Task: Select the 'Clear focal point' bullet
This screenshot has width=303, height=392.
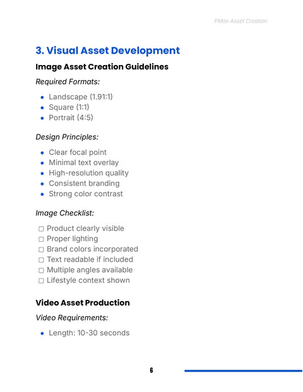Action: (78, 152)
